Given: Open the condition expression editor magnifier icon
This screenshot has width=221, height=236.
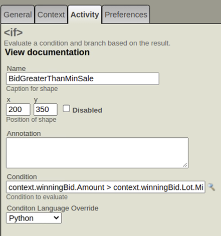Looking at the screenshot, I should [x=211, y=187].
